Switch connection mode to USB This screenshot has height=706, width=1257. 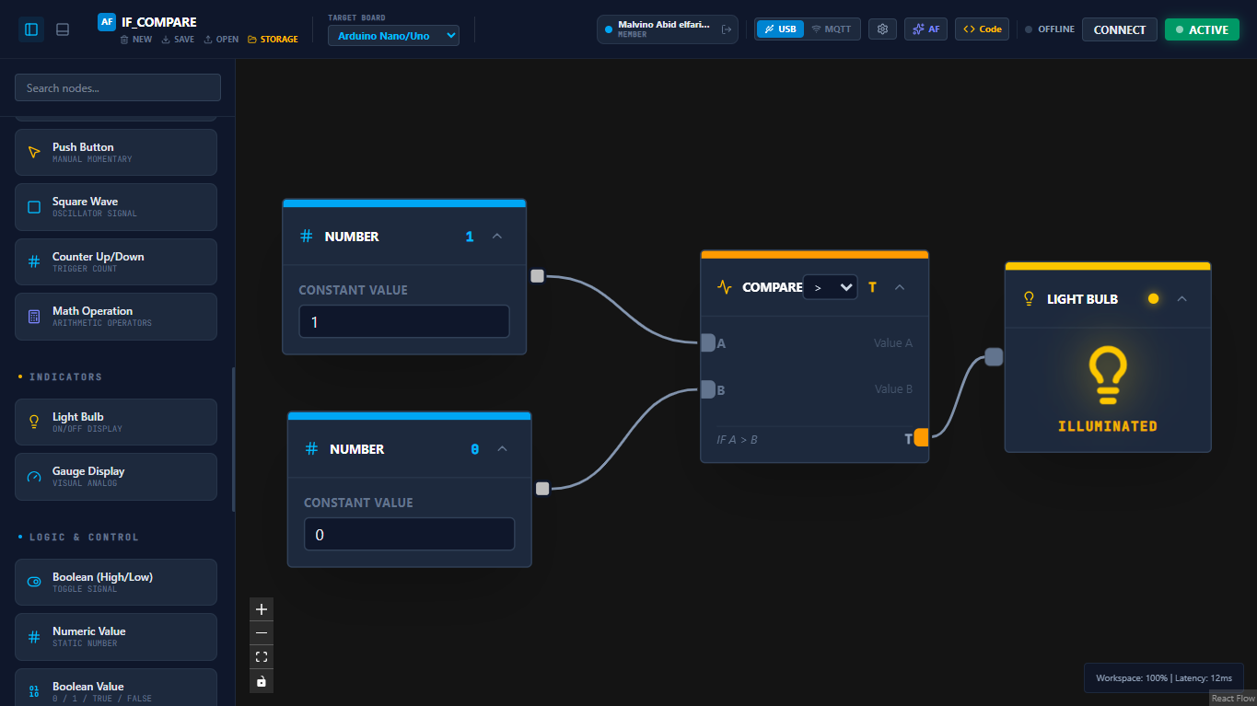[780, 29]
